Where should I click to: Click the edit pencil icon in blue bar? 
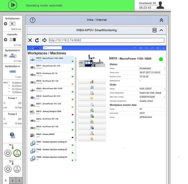click(152, 48)
